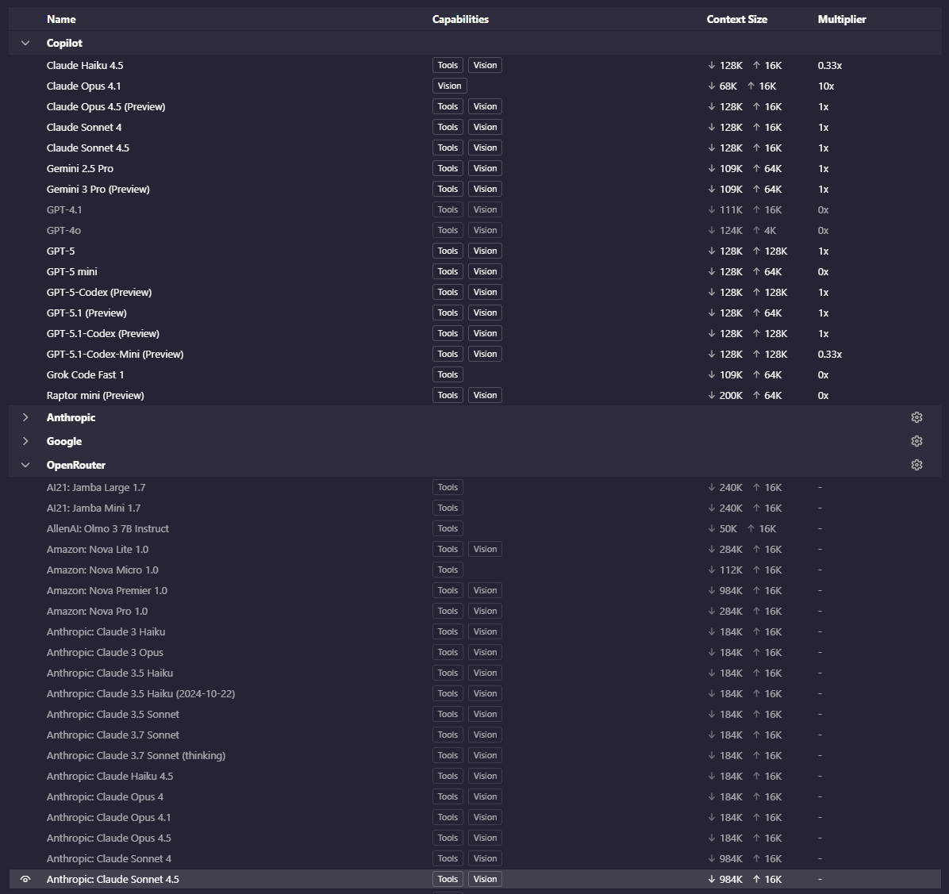Select Gemini 2.5 Pro model
949x894 pixels.
[x=475, y=168]
